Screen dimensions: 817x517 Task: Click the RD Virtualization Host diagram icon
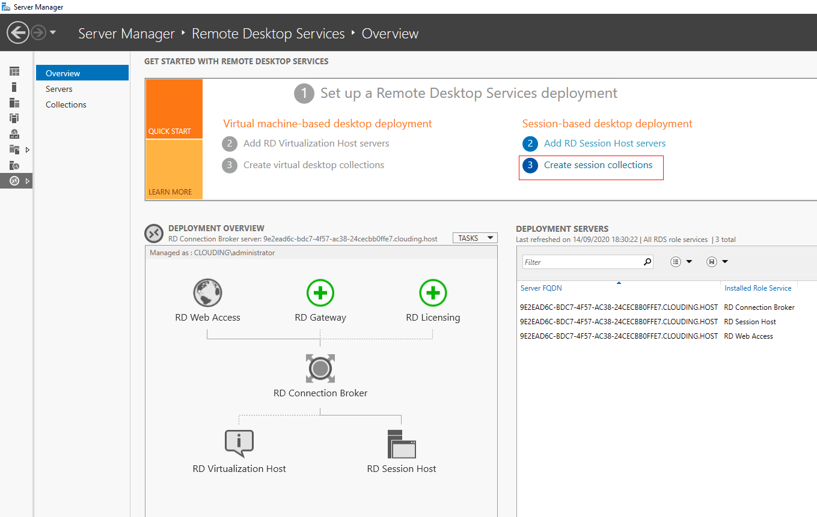(239, 444)
